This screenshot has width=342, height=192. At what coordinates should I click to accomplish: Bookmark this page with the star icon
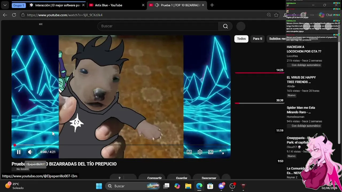point(276,15)
